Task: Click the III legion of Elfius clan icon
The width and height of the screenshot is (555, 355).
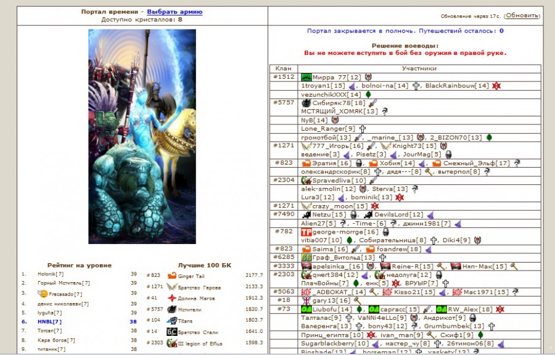Action: tap(171, 343)
